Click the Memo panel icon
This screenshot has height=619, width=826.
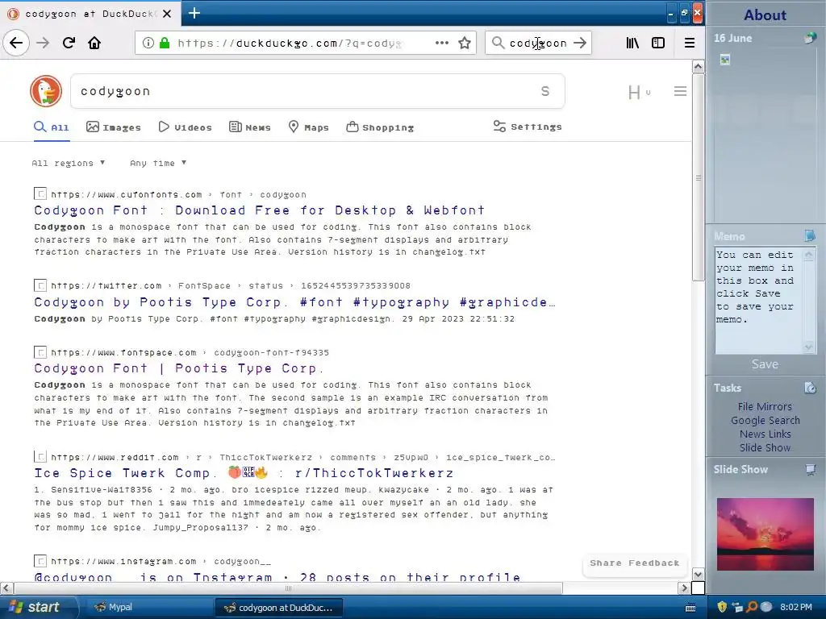pos(810,235)
